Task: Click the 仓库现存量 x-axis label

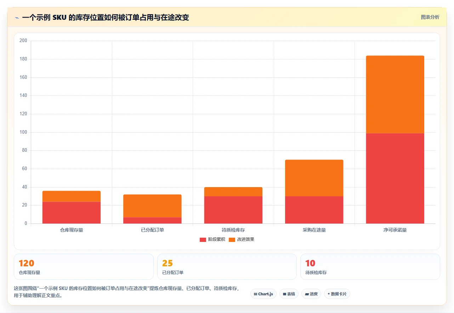Action: (72, 230)
